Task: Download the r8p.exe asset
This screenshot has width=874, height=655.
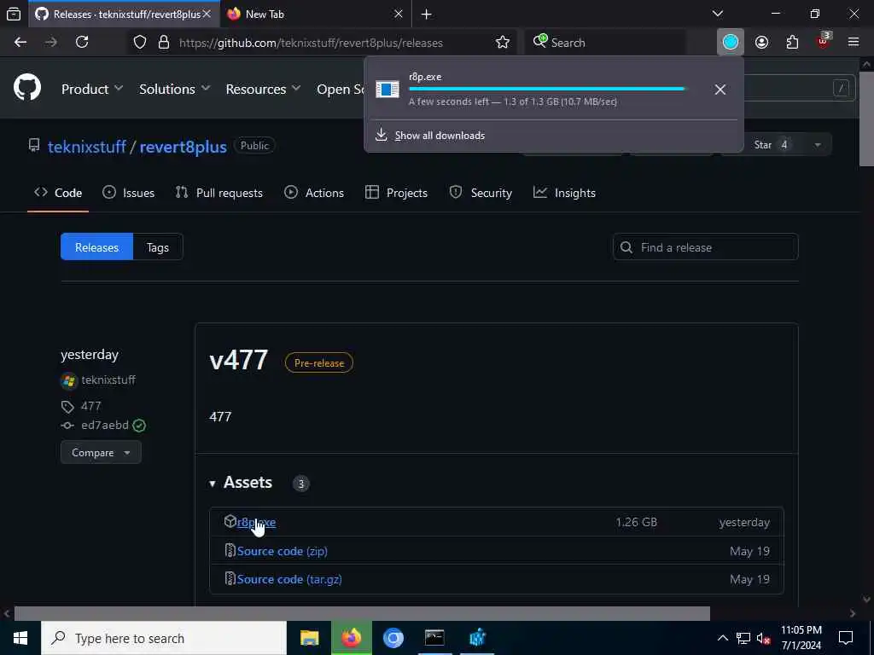Action: pos(256,522)
